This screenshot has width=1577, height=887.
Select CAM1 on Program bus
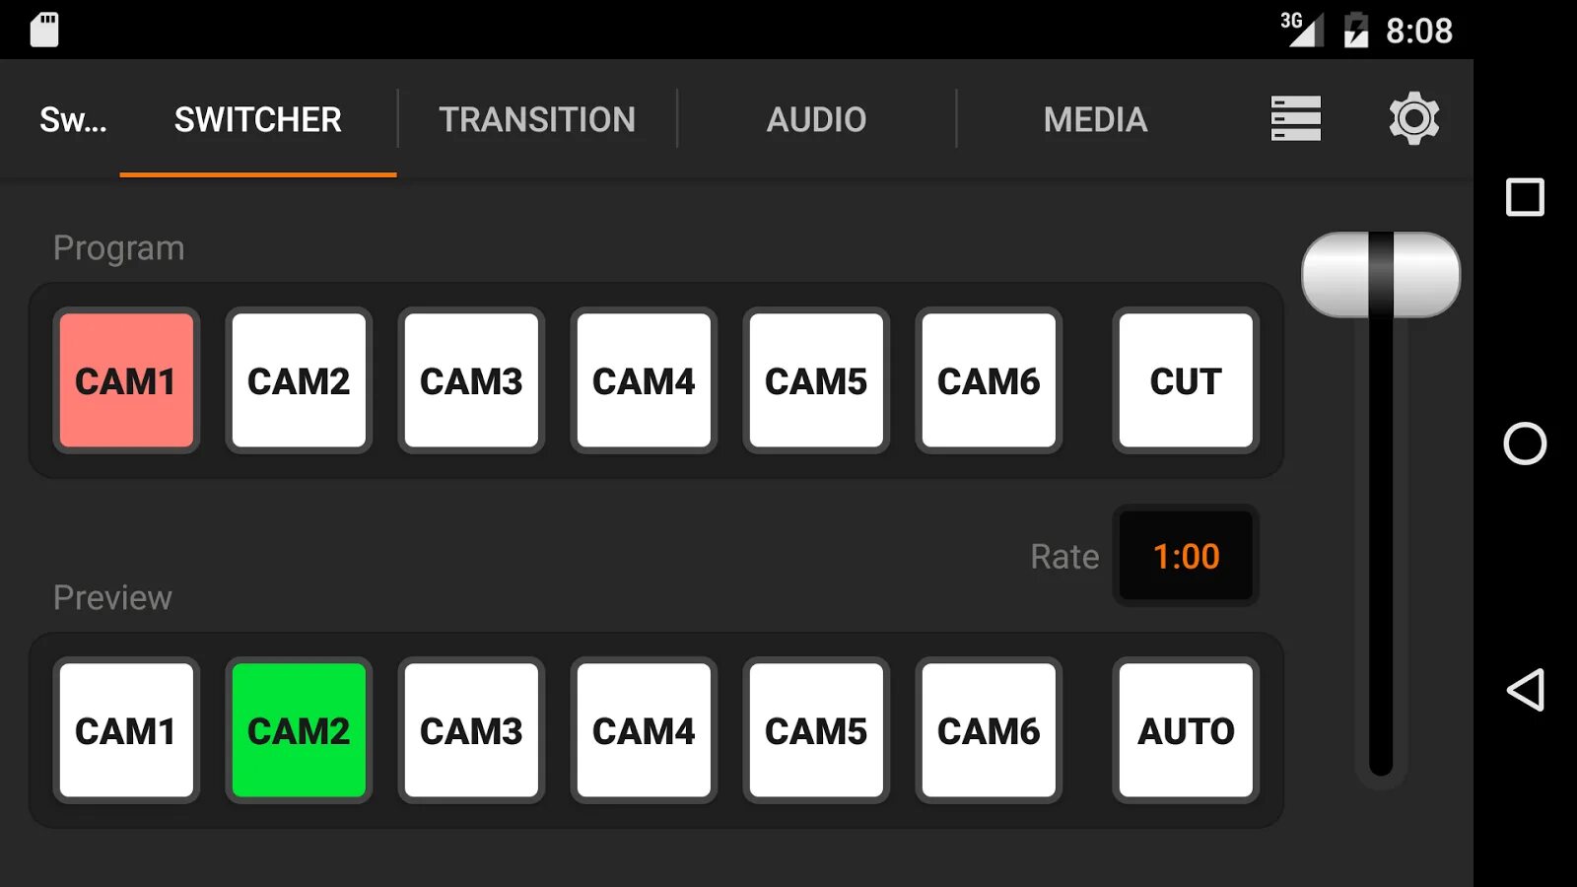click(126, 380)
